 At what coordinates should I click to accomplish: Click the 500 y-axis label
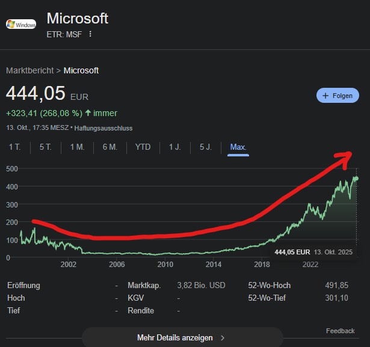pos(12,169)
